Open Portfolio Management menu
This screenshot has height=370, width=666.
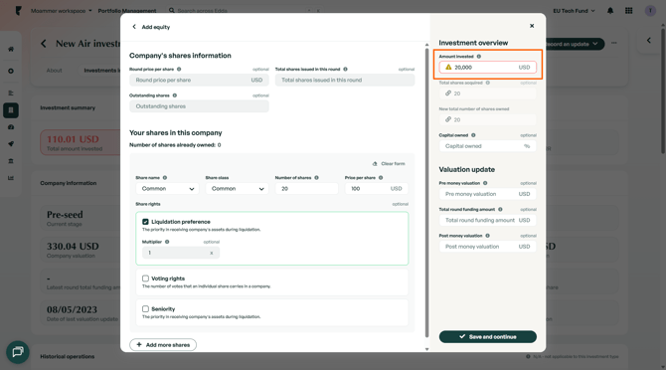click(x=127, y=11)
